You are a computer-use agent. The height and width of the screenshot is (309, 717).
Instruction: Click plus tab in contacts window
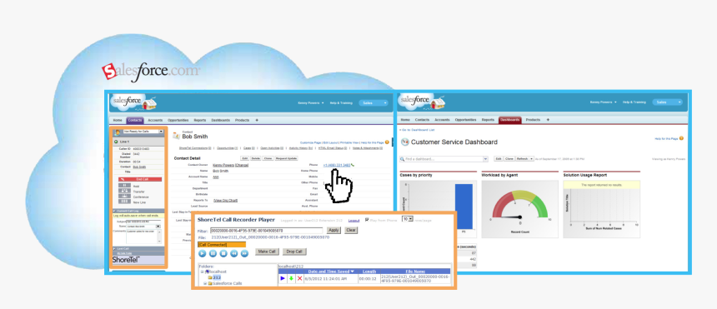[x=257, y=120]
